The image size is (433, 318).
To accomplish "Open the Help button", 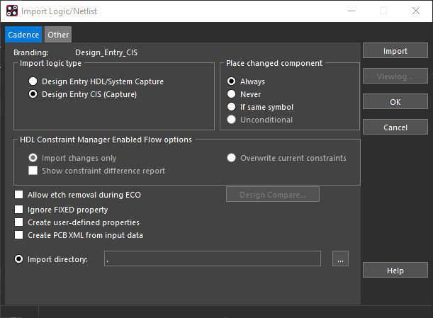I will (x=395, y=270).
